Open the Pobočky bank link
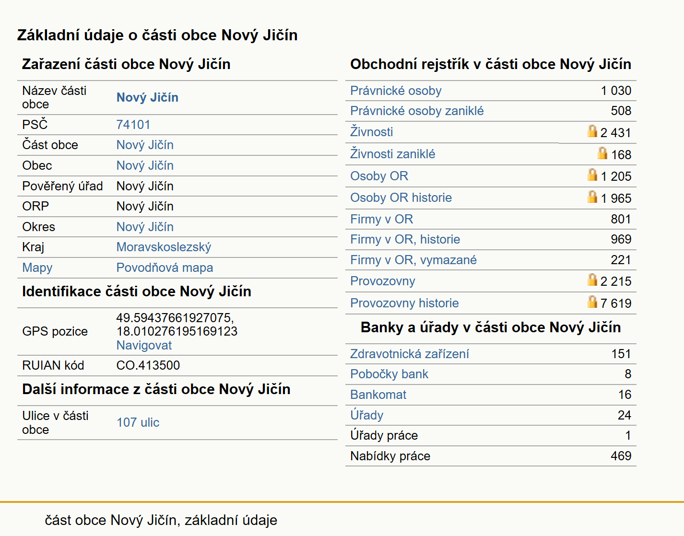 pos(389,374)
